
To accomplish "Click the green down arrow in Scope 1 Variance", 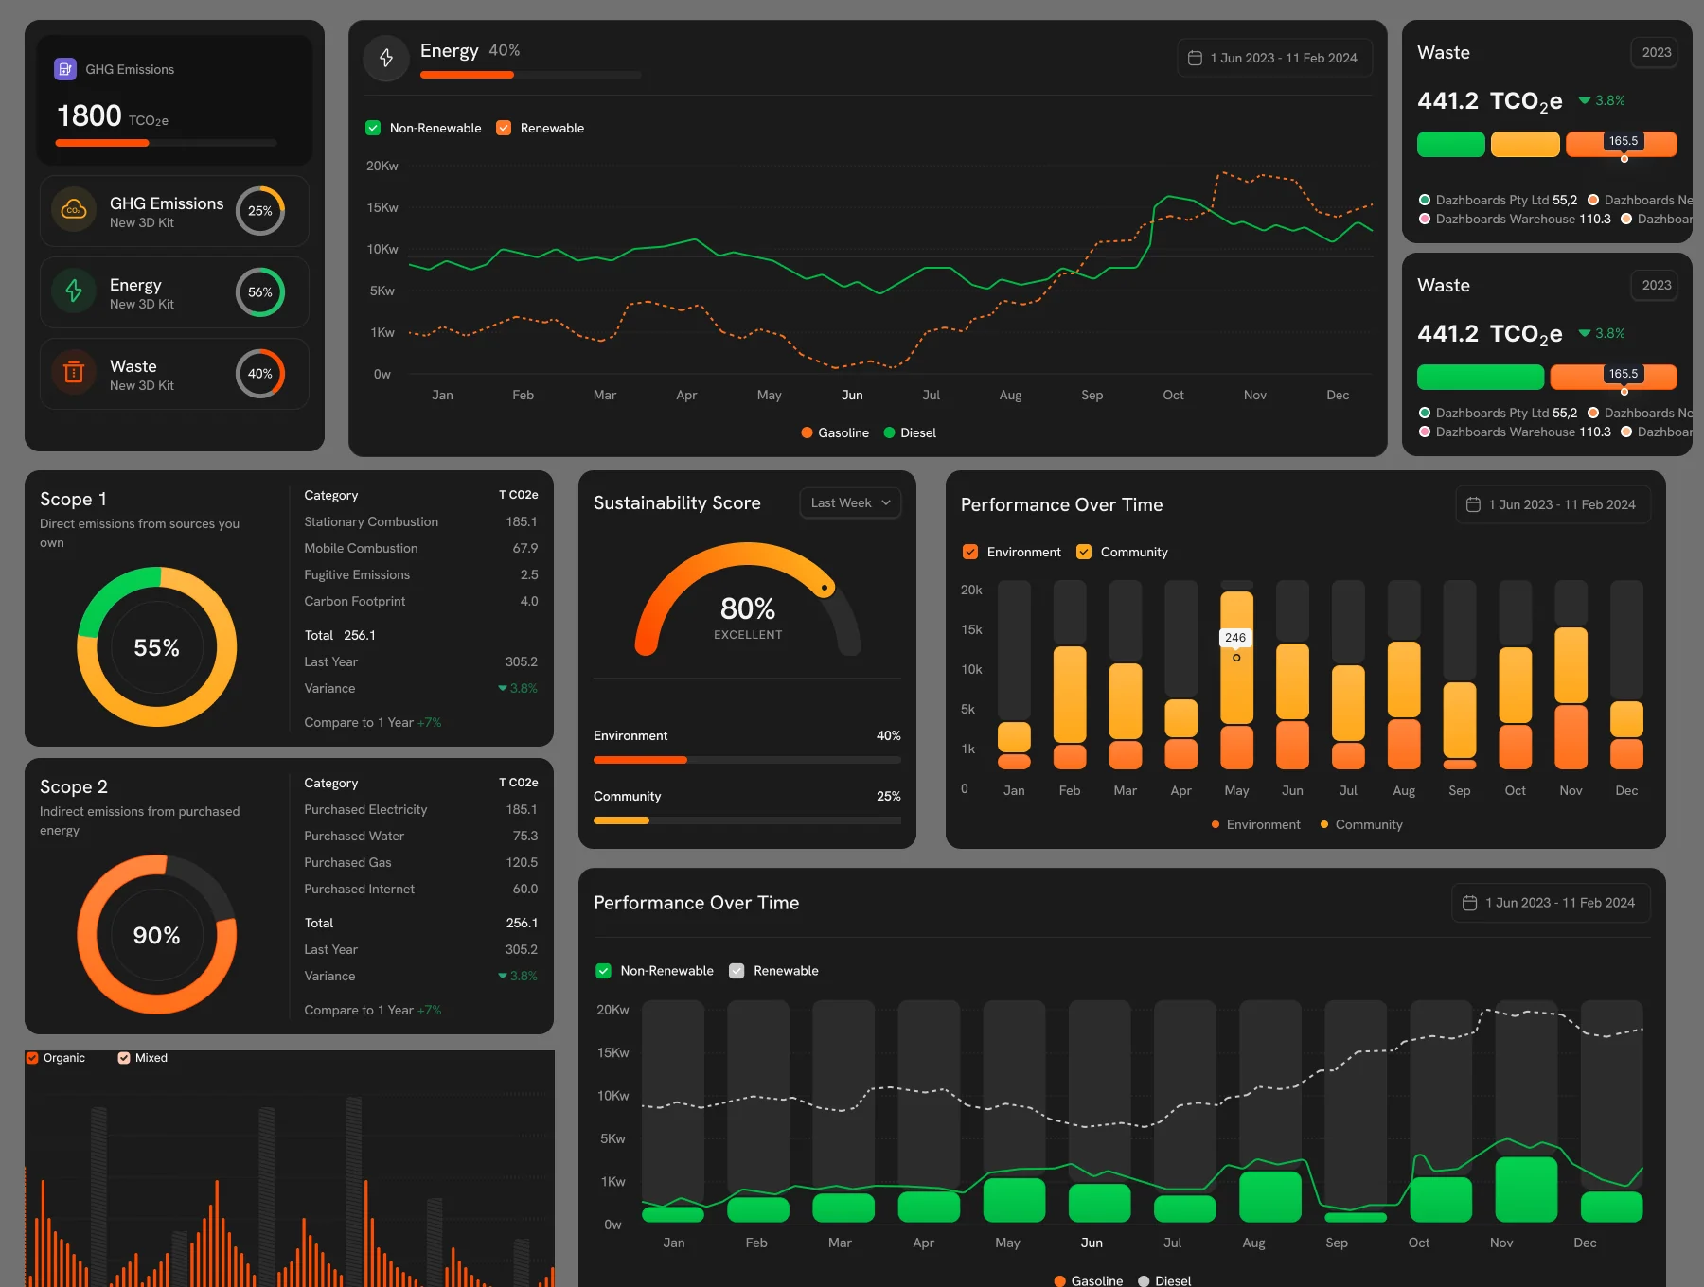I will tap(503, 688).
